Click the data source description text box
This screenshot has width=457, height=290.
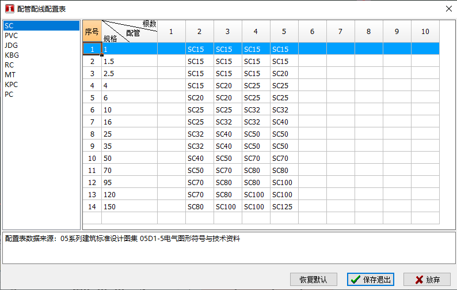[x=228, y=247]
